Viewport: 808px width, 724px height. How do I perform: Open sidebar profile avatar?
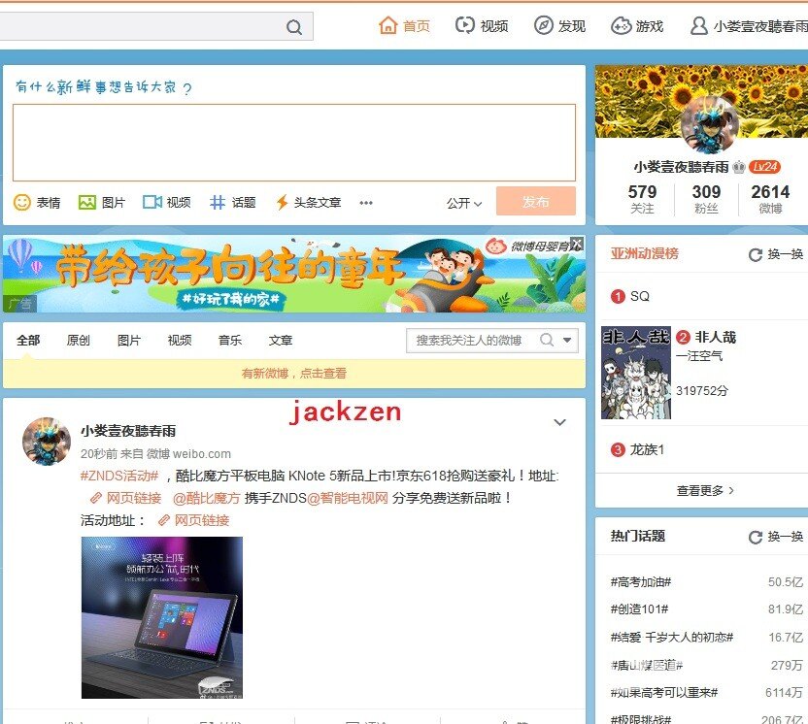710,124
